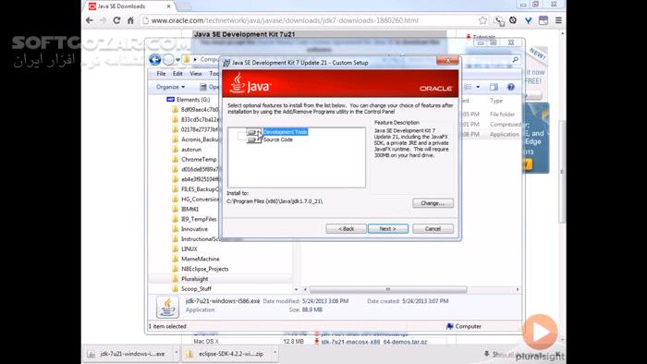
Task: Open File menu in Explorer window
Action: click(x=161, y=73)
